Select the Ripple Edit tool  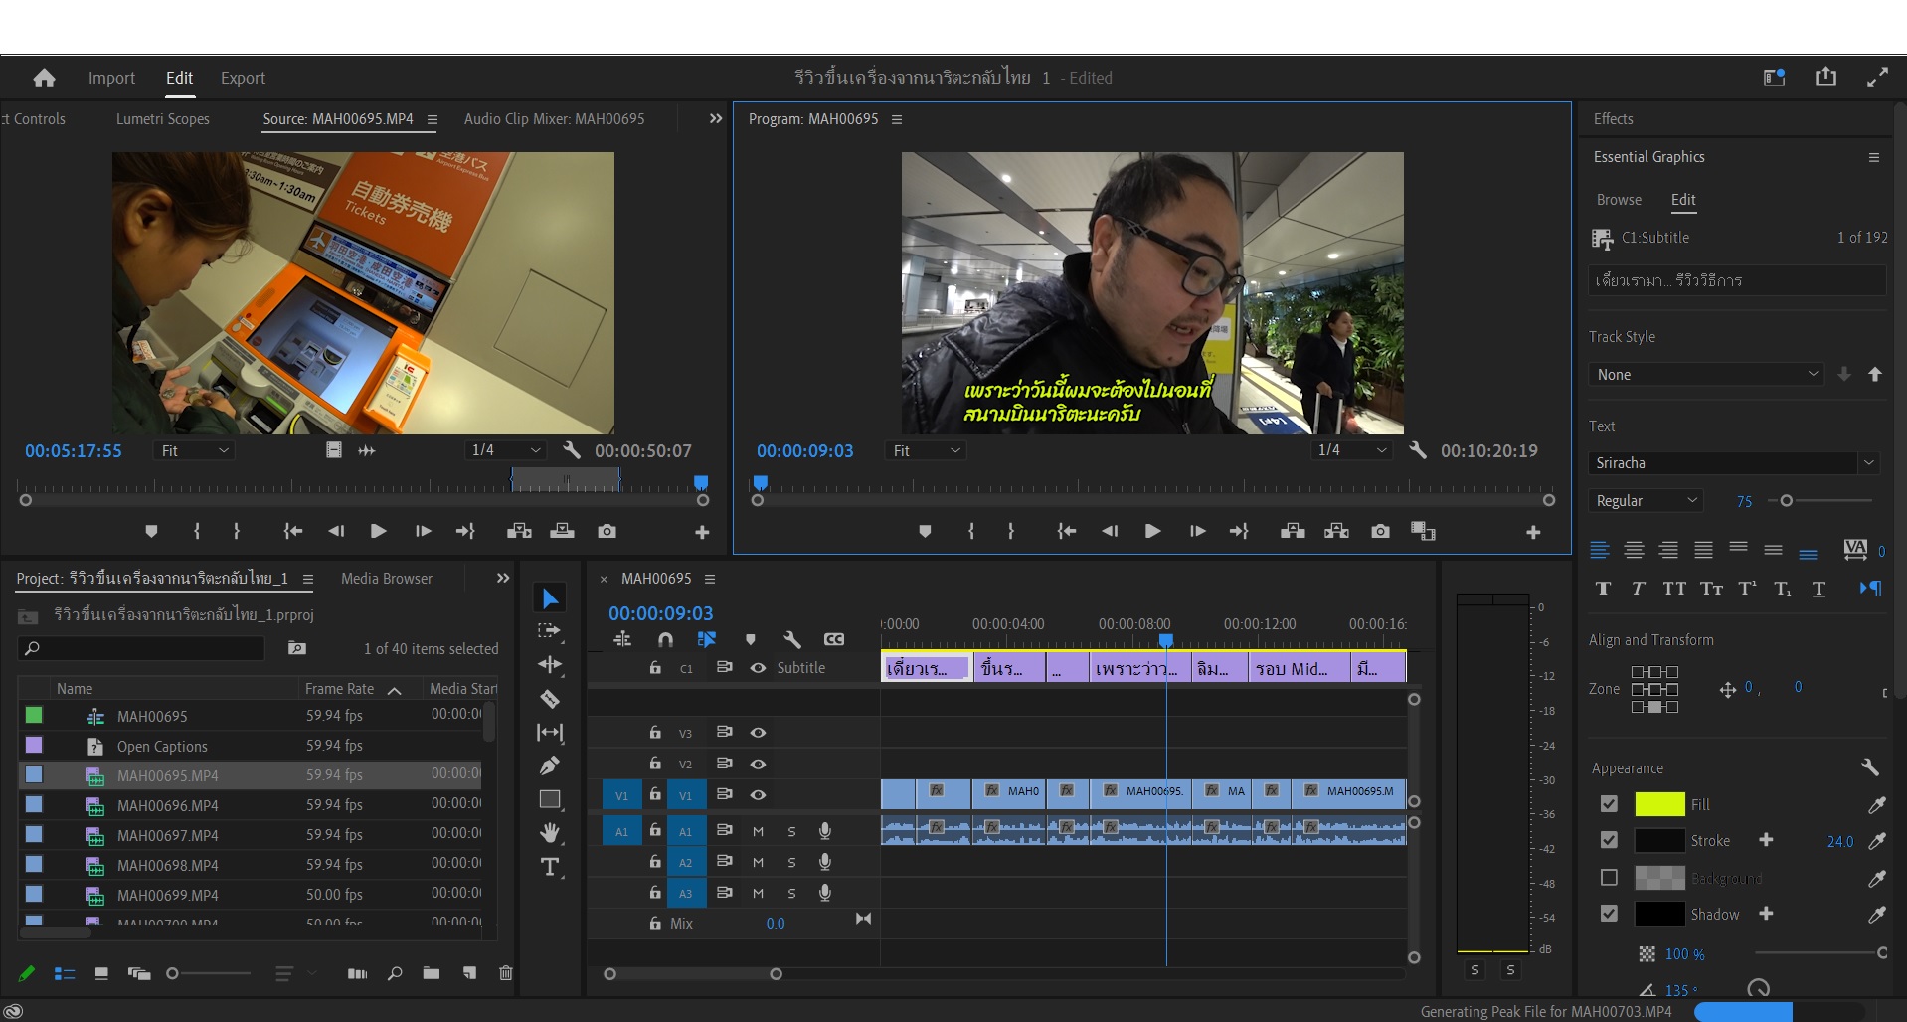click(549, 664)
